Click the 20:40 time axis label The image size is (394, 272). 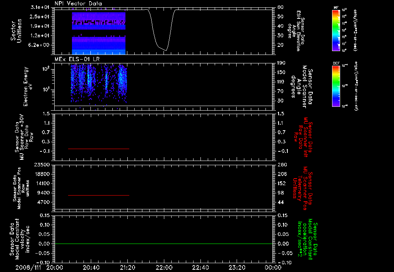(x=91, y=267)
